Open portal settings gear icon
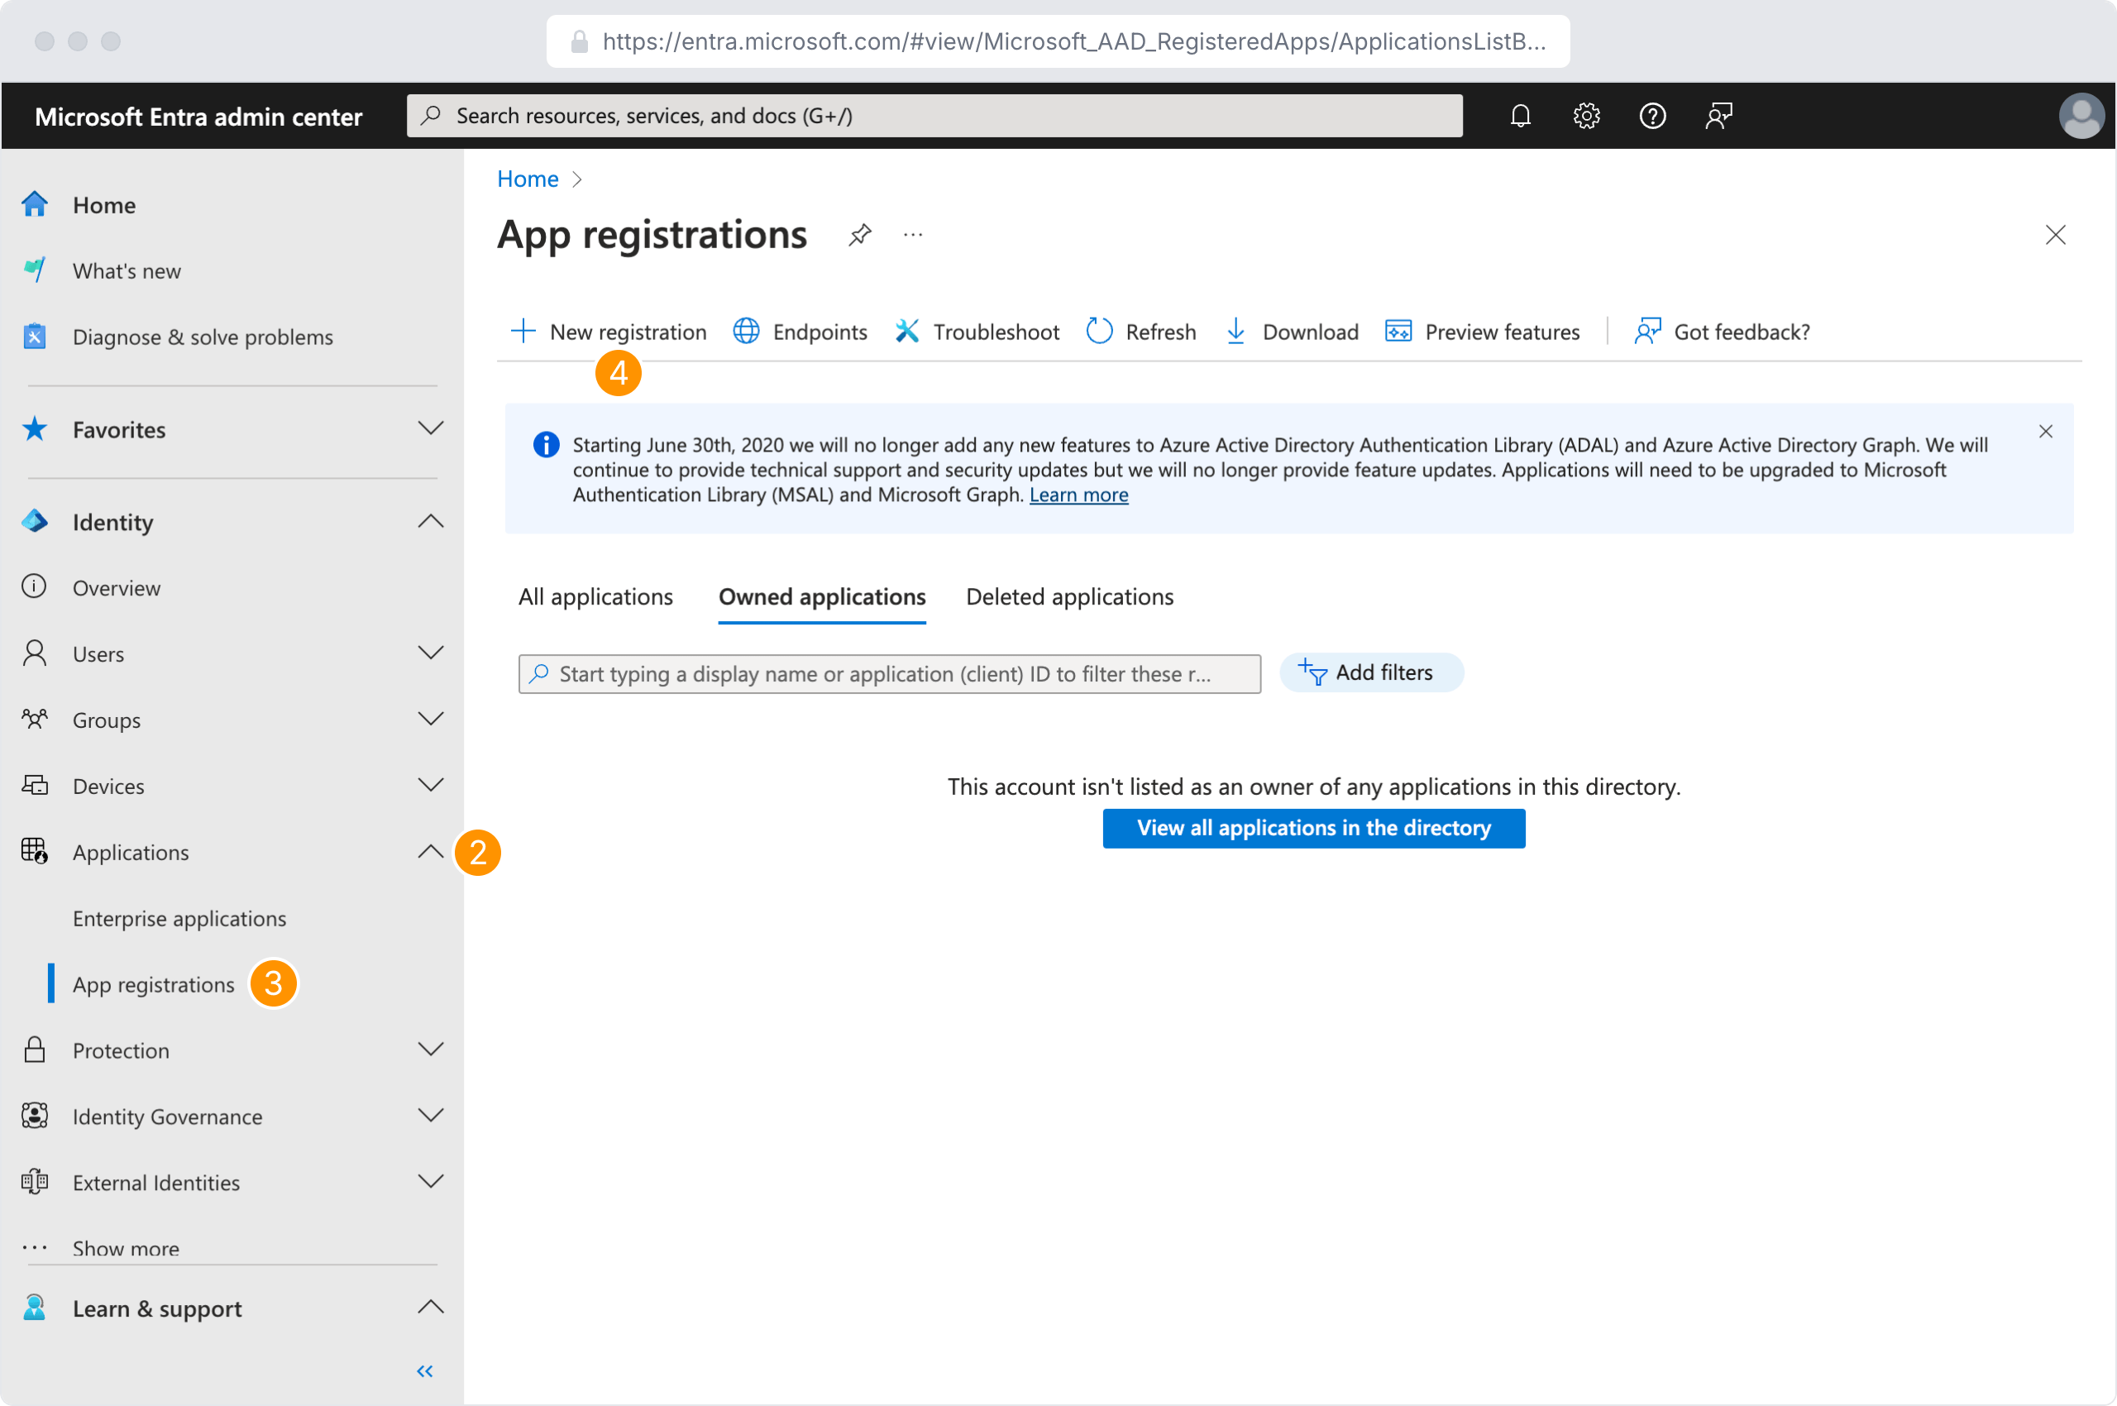2117x1406 pixels. (x=1586, y=116)
